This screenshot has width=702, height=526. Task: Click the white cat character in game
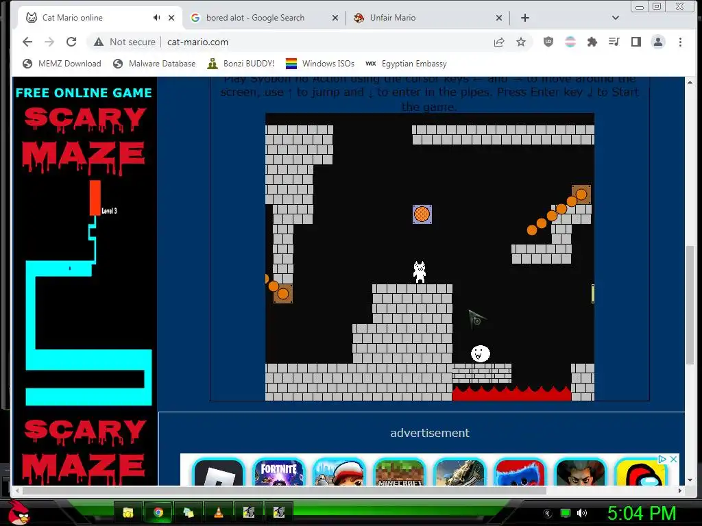pyautogui.click(x=420, y=272)
